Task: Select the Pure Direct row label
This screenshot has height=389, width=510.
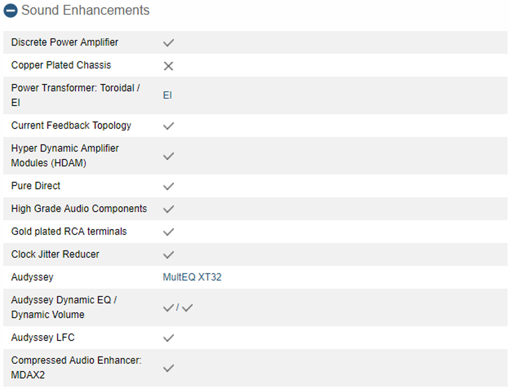Action: pyautogui.click(x=36, y=186)
